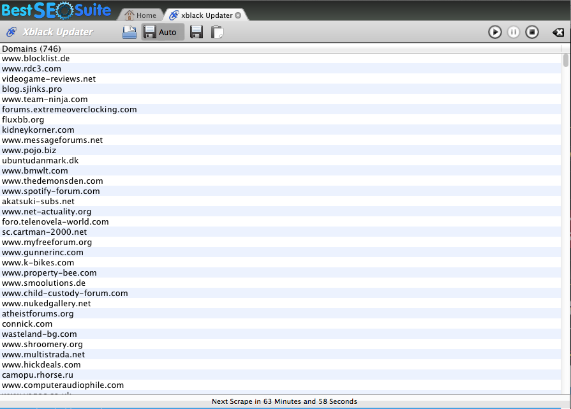The height and width of the screenshot is (409, 571).
Task: Start scraping with the play button
Action: pos(494,32)
